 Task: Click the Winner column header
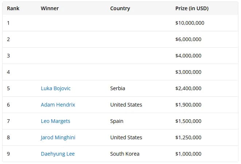pyautogui.click(x=50, y=8)
